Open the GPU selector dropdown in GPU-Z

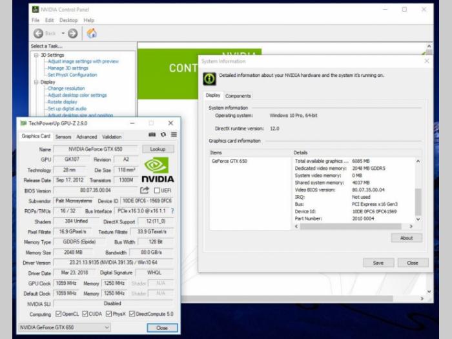(65, 327)
